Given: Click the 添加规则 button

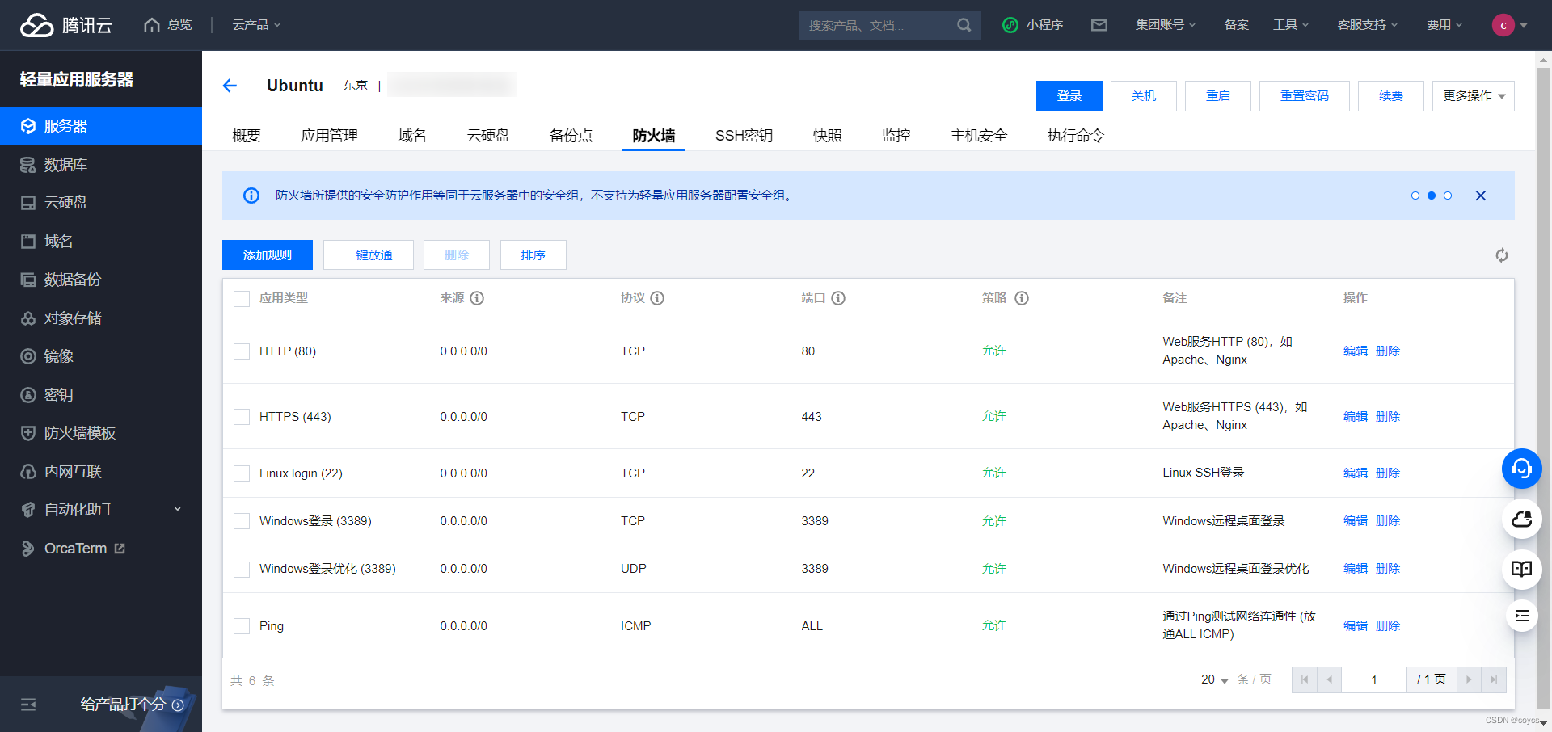Looking at the screenshot, I should (x=268, y=255).
